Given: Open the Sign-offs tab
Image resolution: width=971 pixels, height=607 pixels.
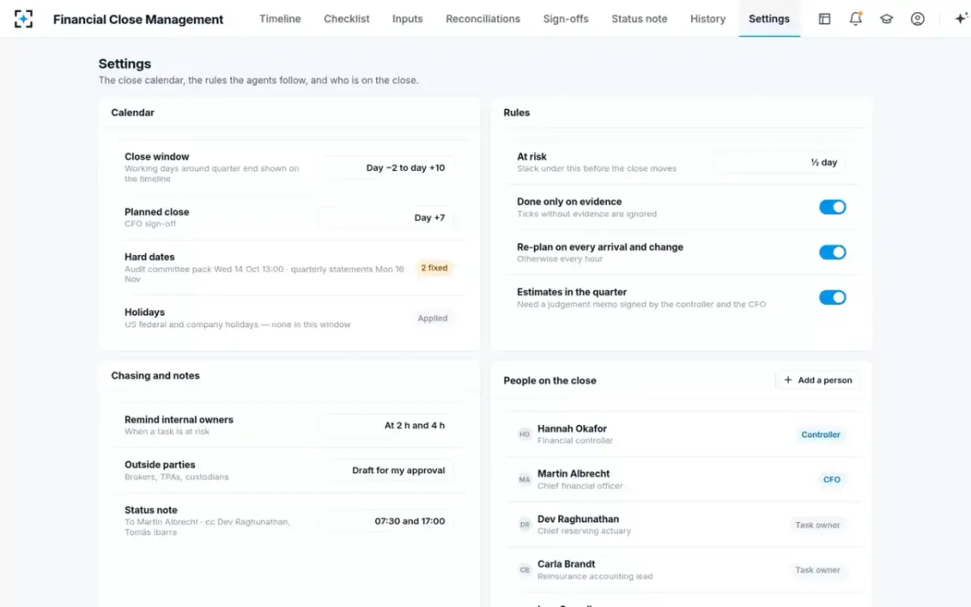Looking at the screenshot, I should pos(566,19).
